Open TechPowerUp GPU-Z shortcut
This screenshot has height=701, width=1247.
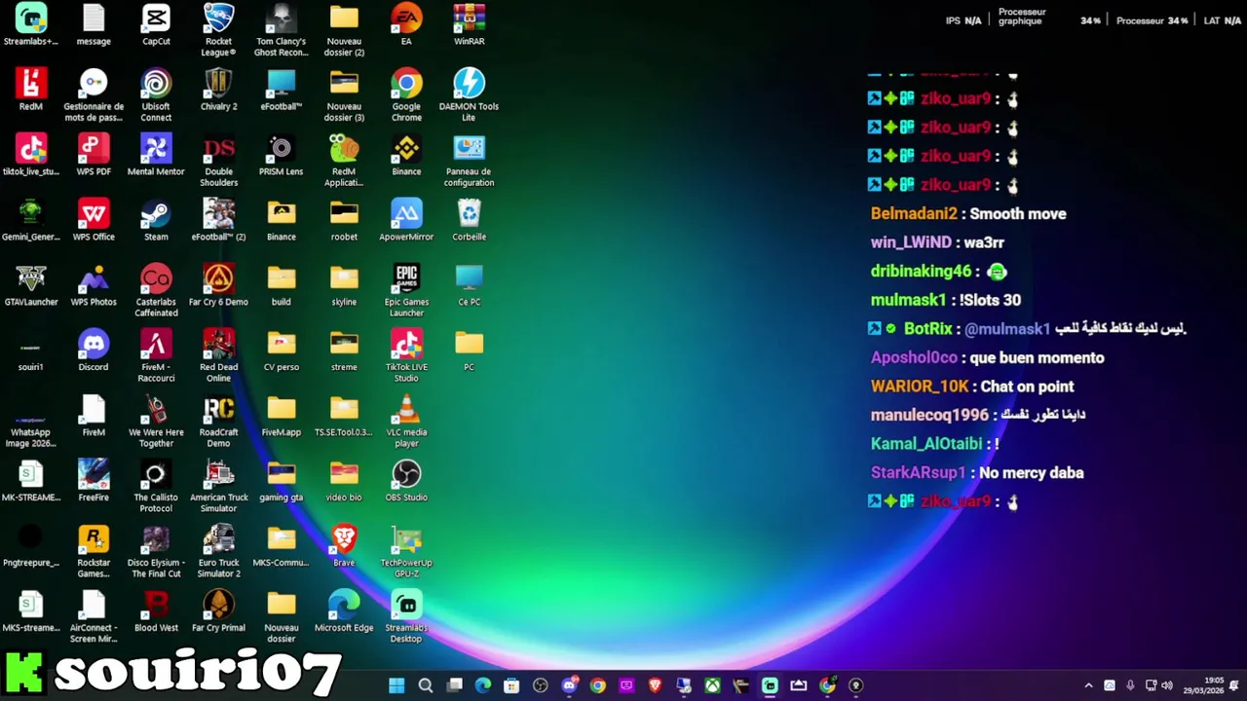(x=406, y=552)
